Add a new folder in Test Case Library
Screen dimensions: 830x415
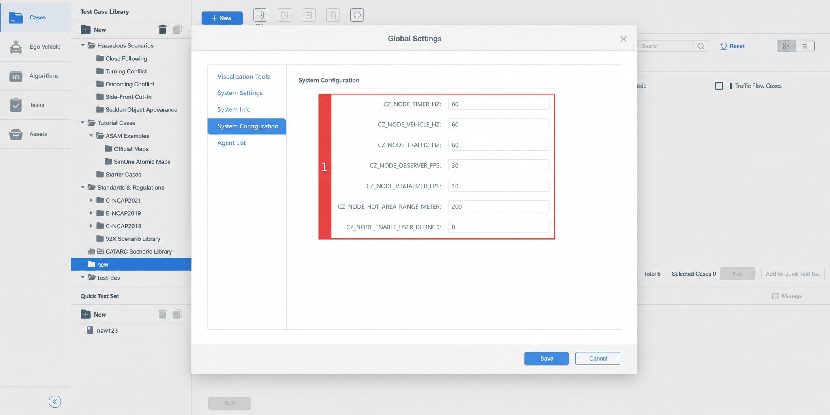(93, 30)
